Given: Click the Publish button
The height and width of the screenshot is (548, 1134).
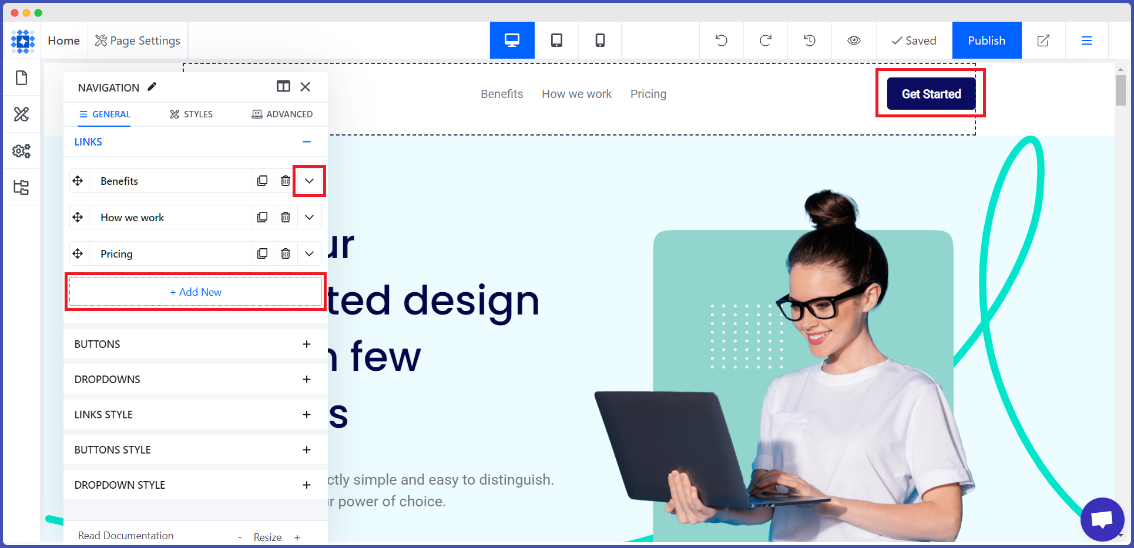Looking at the screenshot, I should point(987,40).
